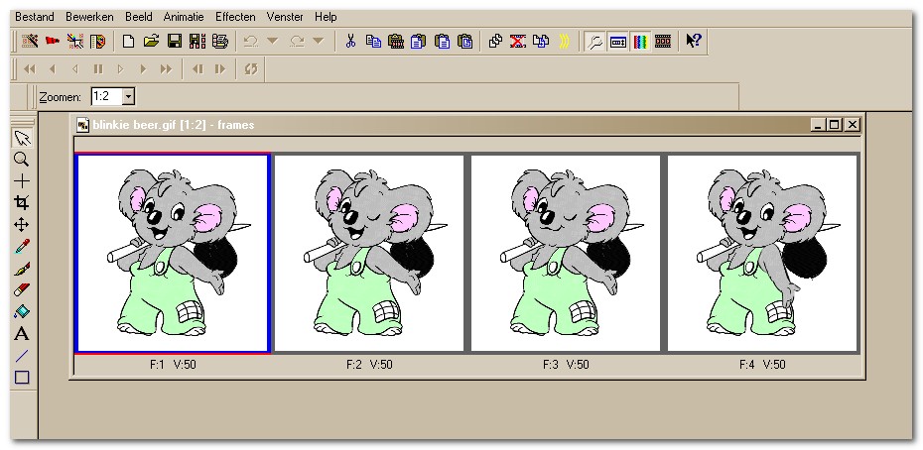Image resolution: width=923 pixels, height=450 pixels.
Task: Select the Line drawing tool
Action: coord(22,356)
